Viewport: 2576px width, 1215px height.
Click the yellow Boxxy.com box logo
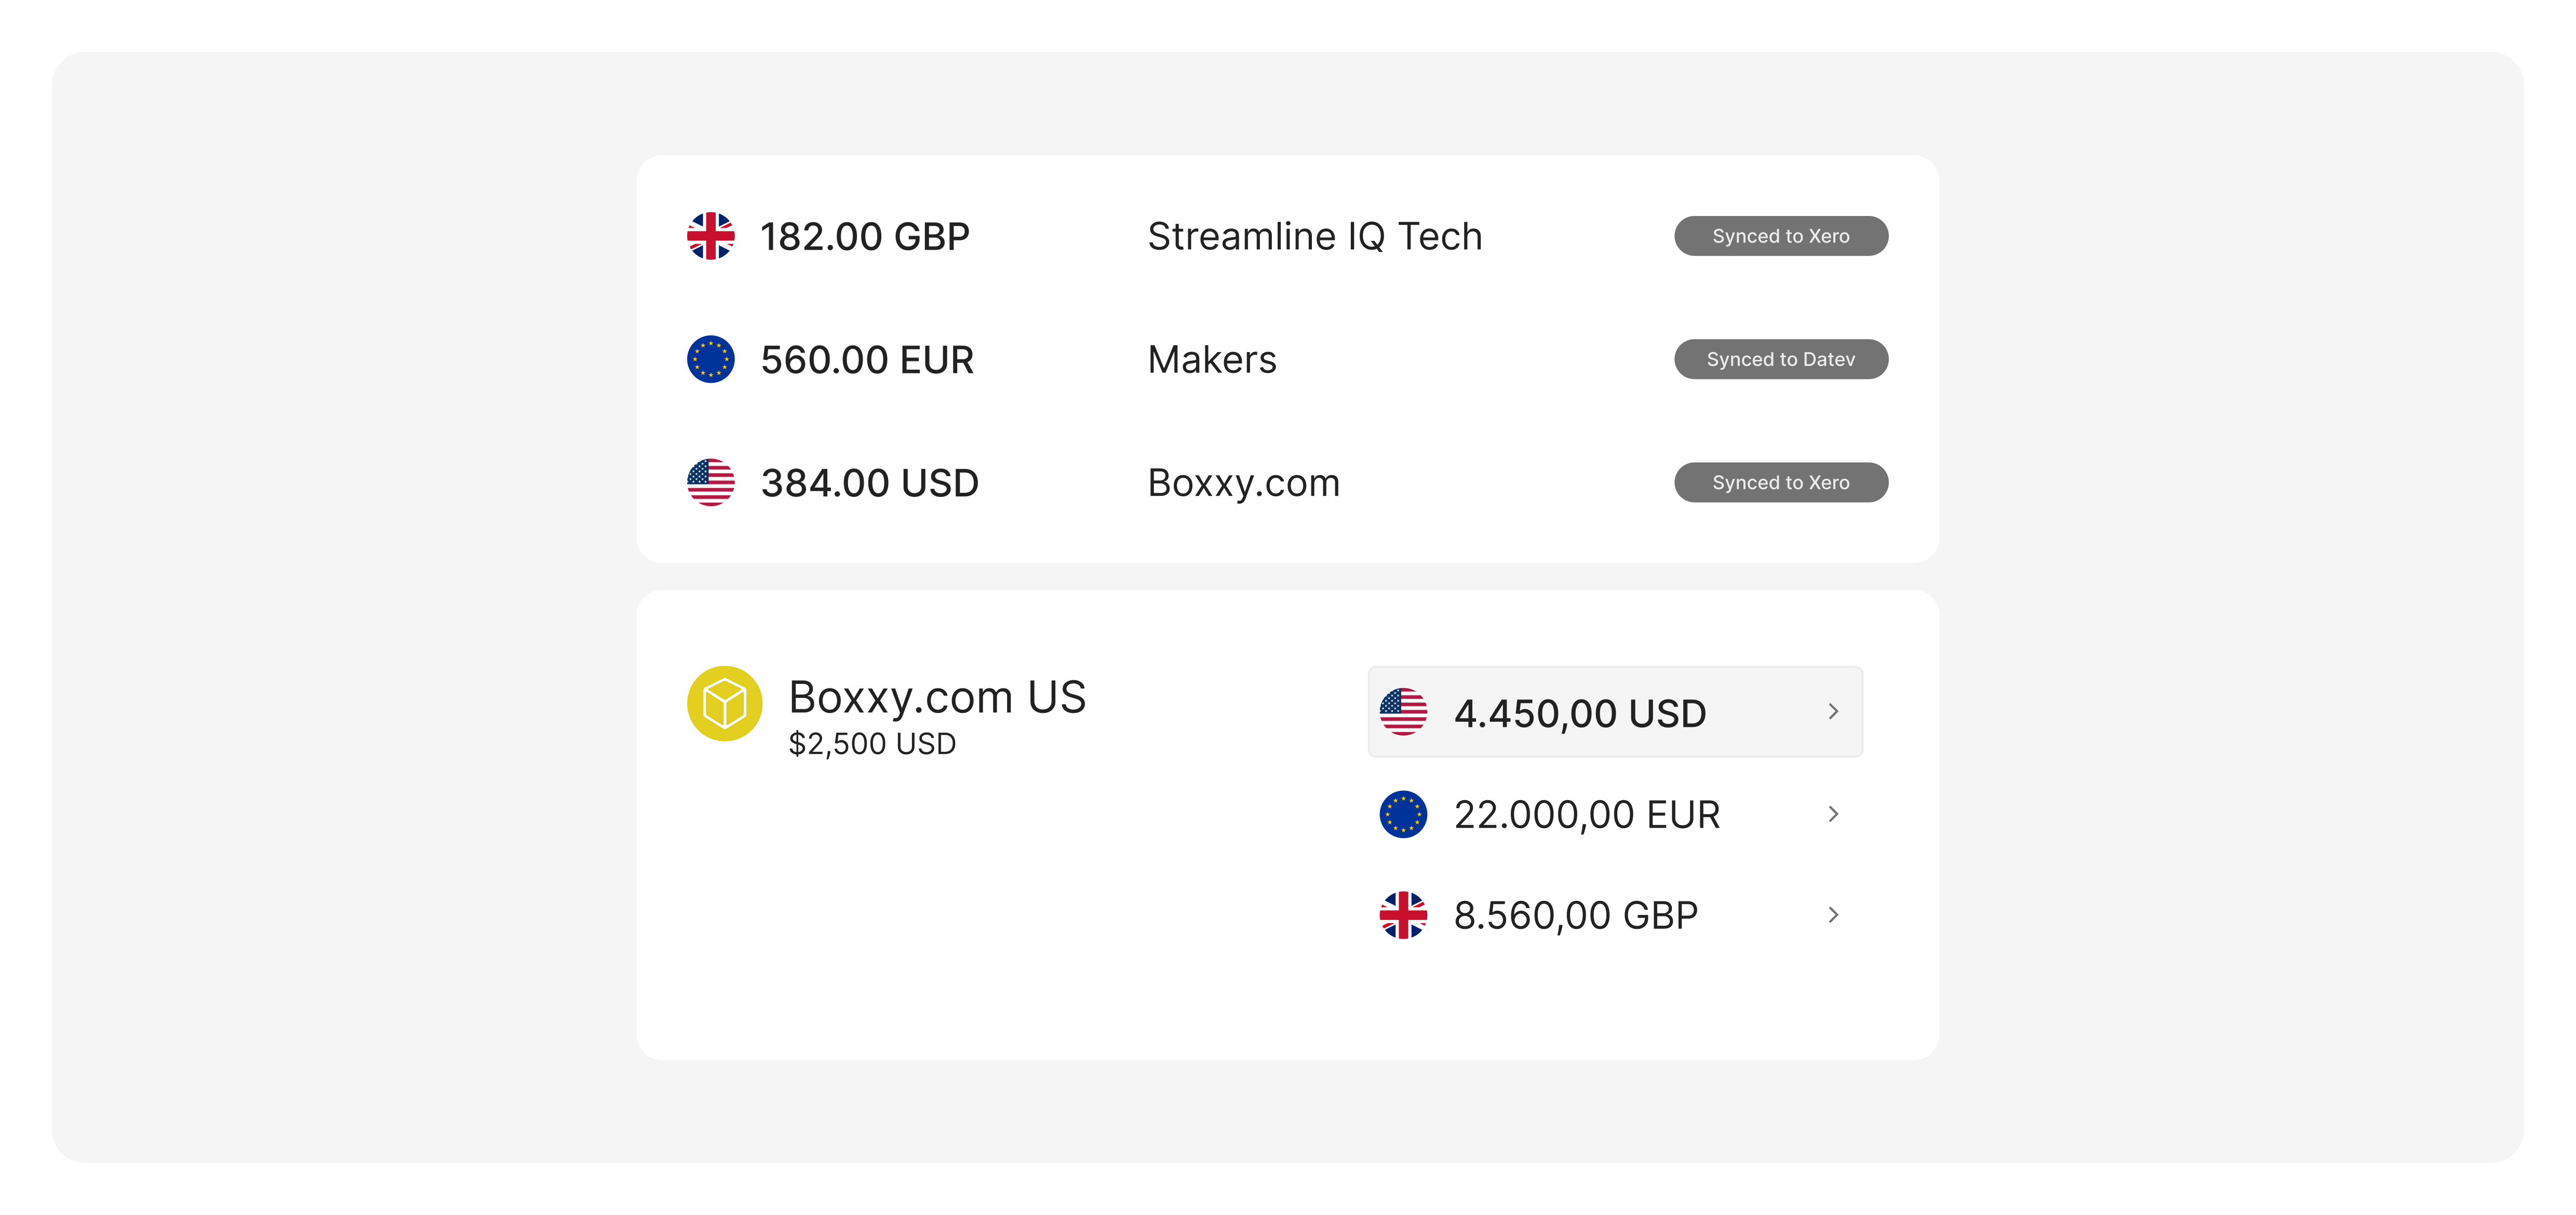pos(724,704)
